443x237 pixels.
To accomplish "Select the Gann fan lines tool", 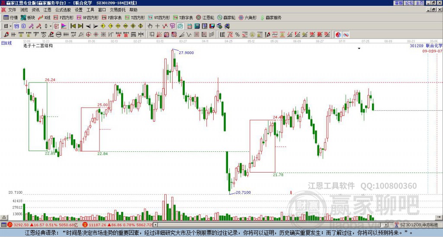I will 159,35.
